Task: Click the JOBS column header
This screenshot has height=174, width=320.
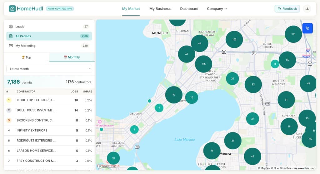Action: point(74,92)
